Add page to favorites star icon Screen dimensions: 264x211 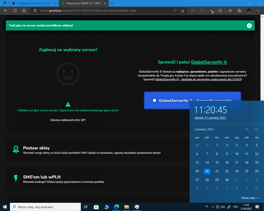point(182,11)
